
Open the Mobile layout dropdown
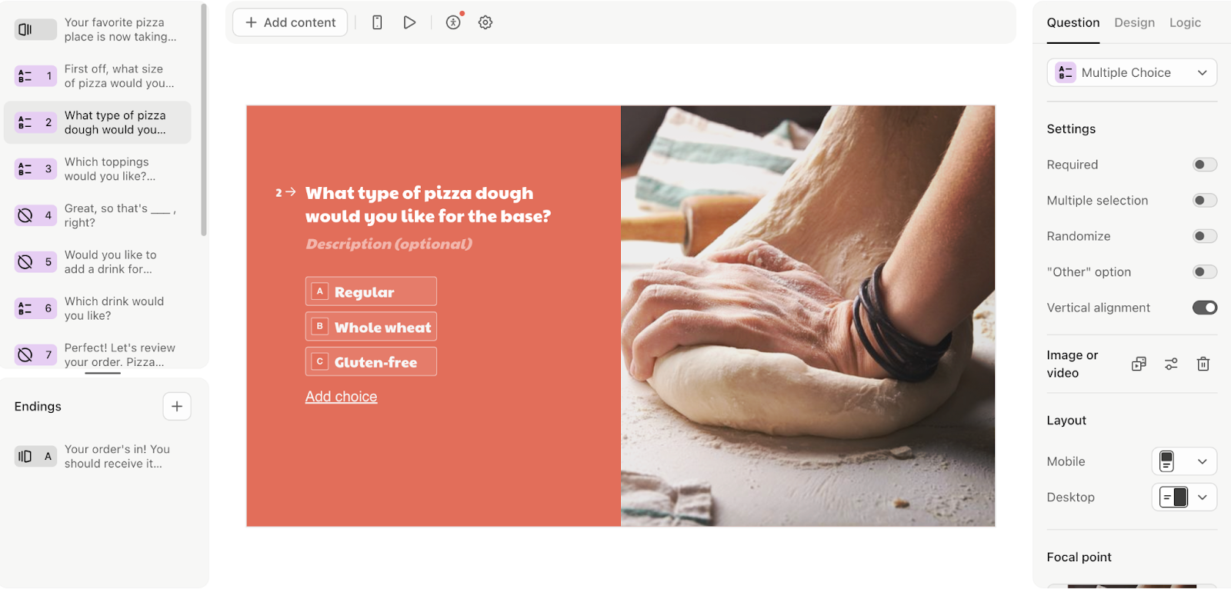[1184, 461]
